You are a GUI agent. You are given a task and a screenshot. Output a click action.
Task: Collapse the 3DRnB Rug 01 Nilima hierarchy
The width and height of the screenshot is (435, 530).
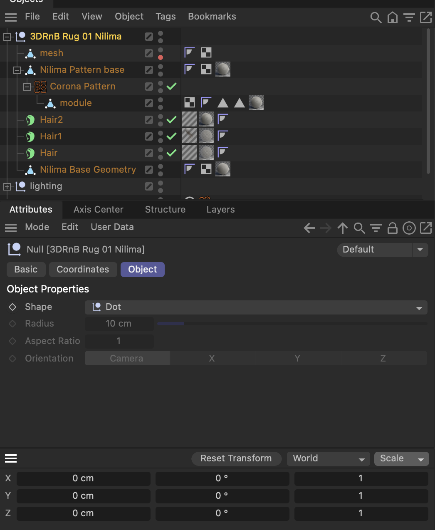[7, 37]
